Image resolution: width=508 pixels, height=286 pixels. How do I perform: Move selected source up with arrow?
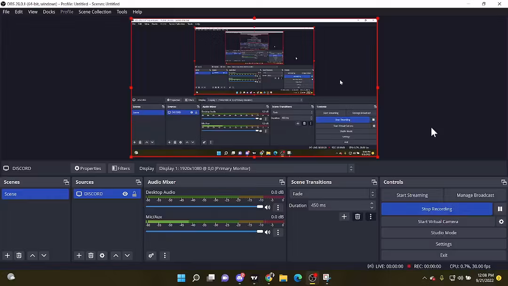(116, 255)
